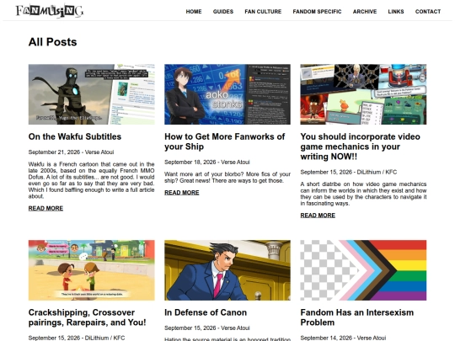
Task: Open the video game mechanics collage thumbnail
Action: 363,94
